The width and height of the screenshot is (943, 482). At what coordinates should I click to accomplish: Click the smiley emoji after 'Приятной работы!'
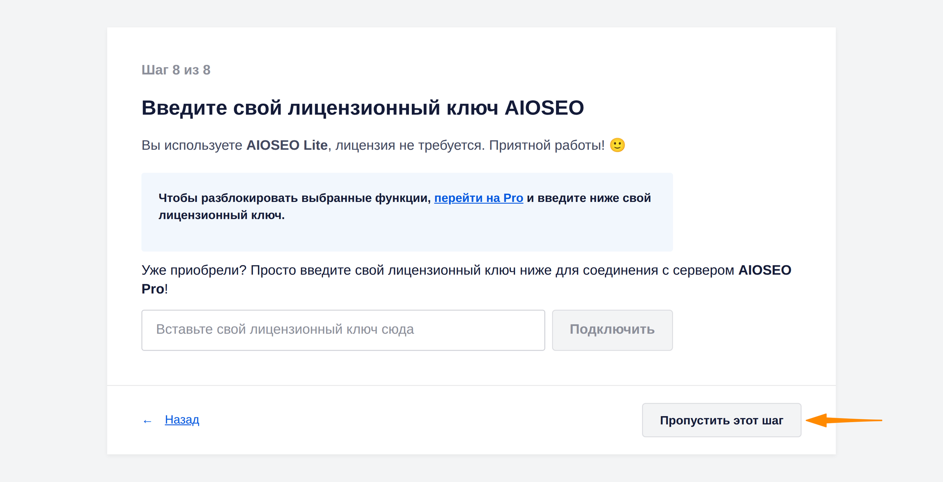point(617,145)
